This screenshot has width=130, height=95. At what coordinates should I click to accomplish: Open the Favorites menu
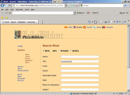tap(19, 10)
